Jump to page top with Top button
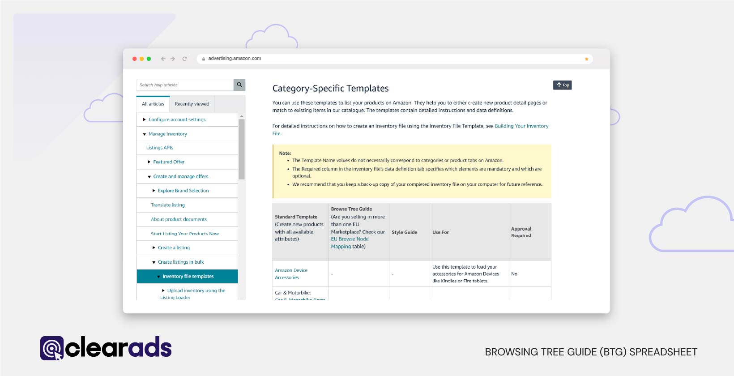This screenshot has width=734, height=376. click(563, 85)
